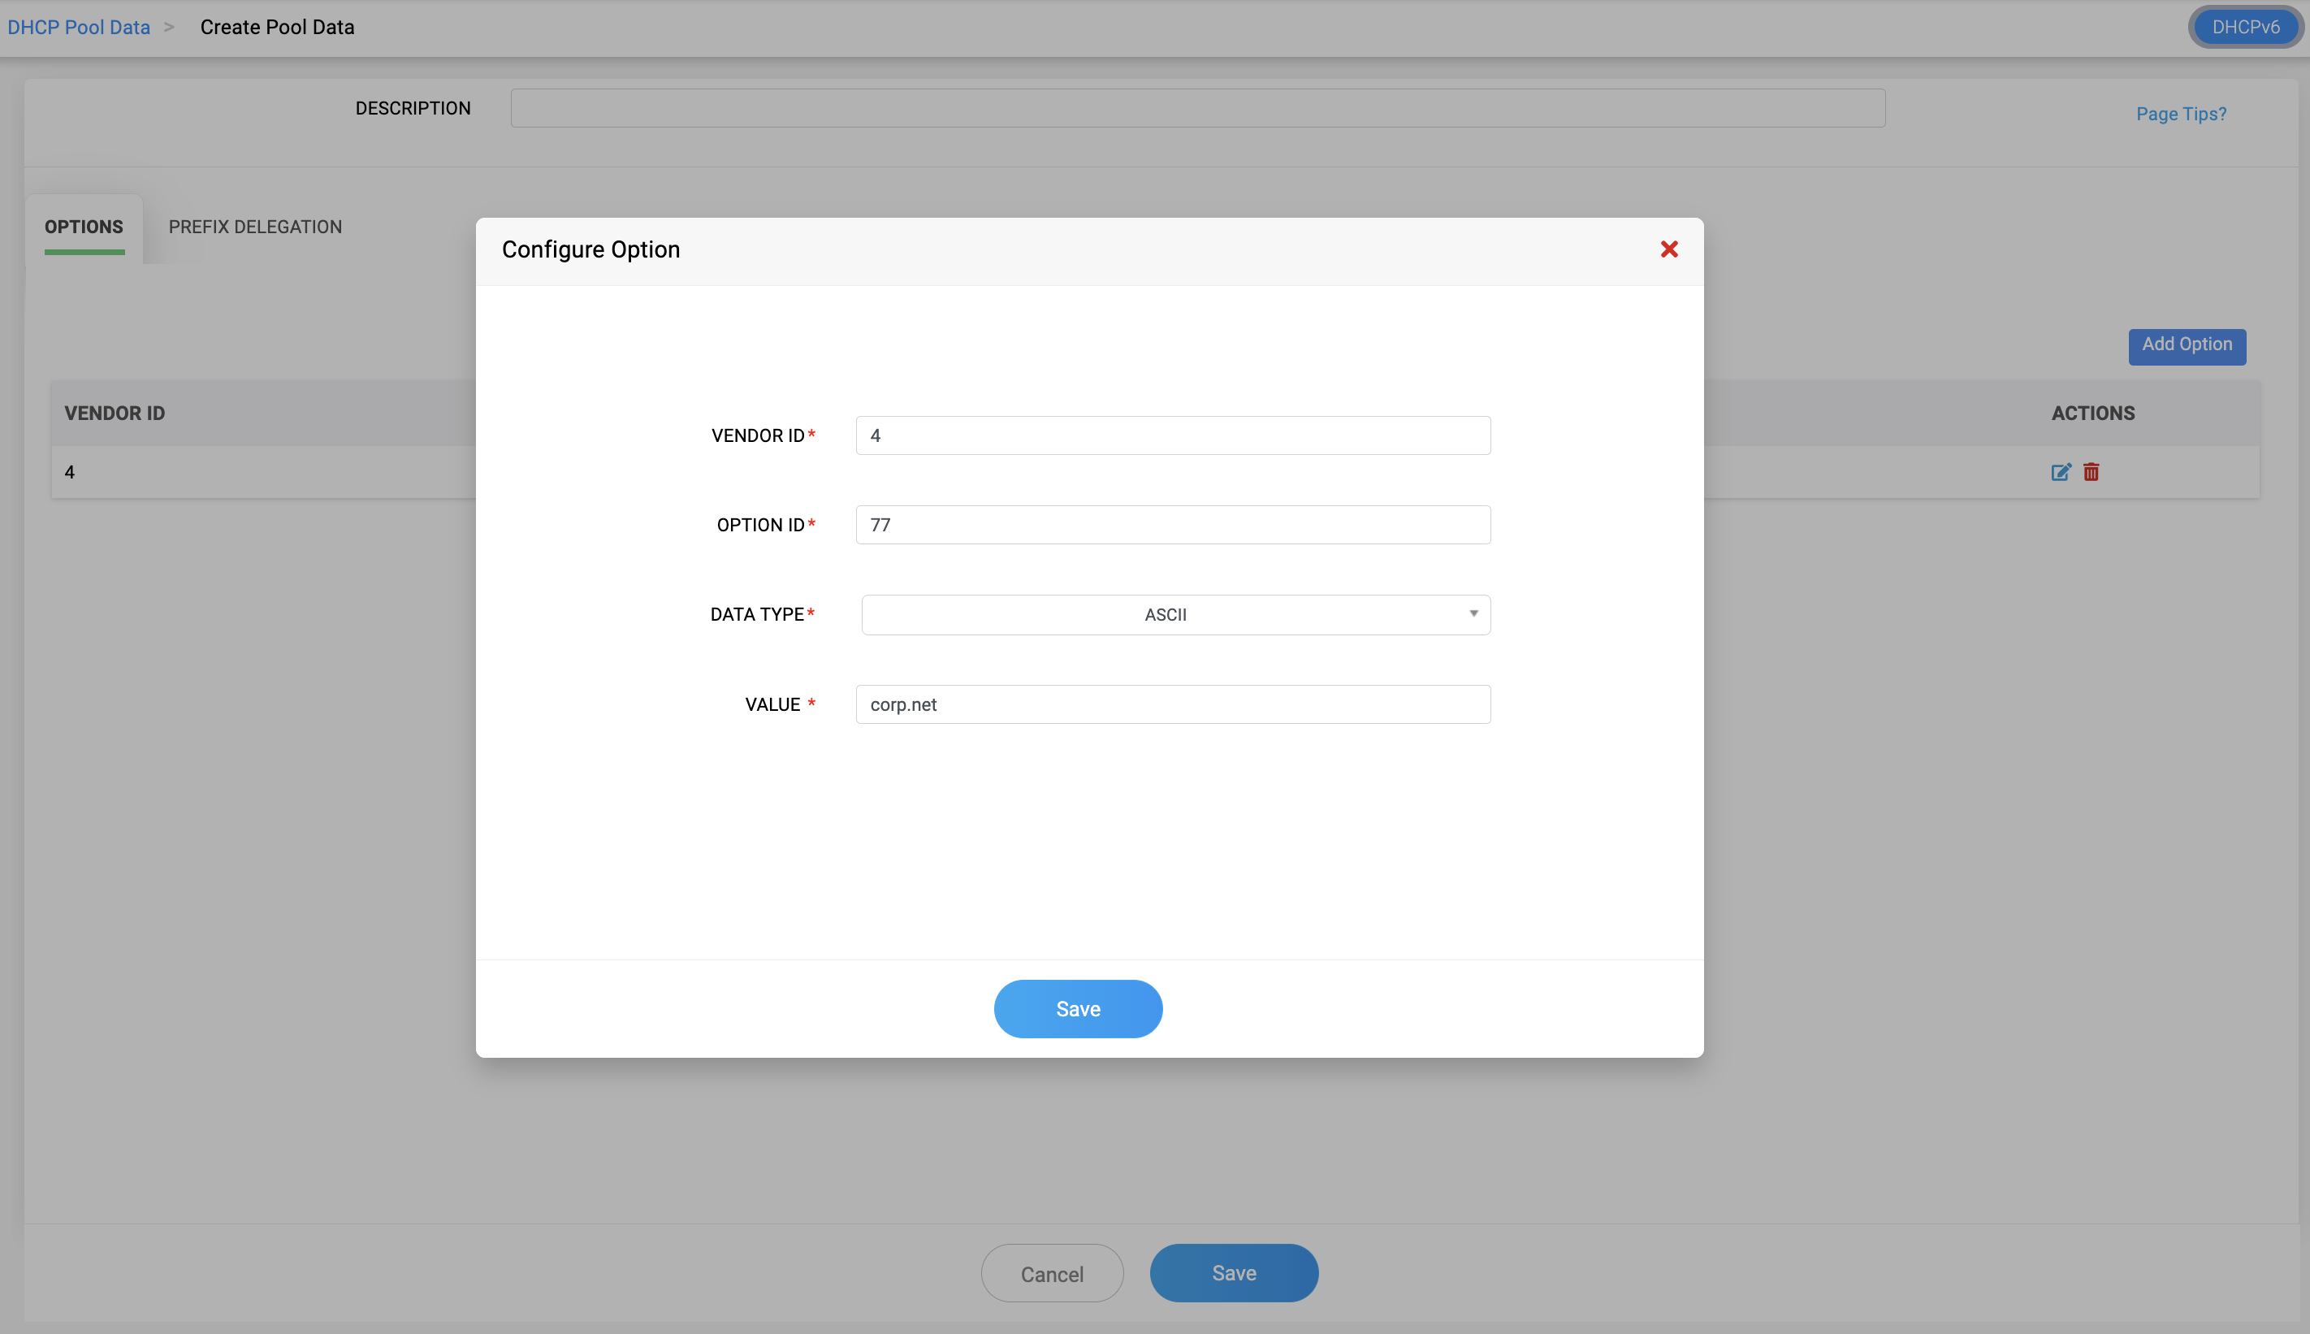Image resolution: width=2310 pixels, height=1334 pixels.
Task: Click the DESCRIPTION text field
Action: tap(1197, 108)
